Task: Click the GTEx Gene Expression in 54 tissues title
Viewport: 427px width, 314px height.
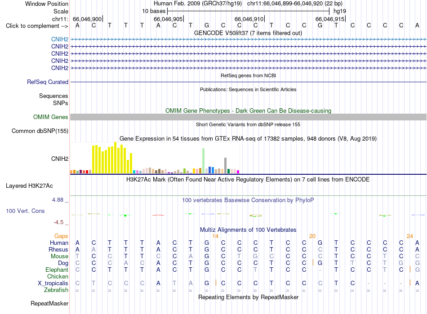Action: coord(248,138)
